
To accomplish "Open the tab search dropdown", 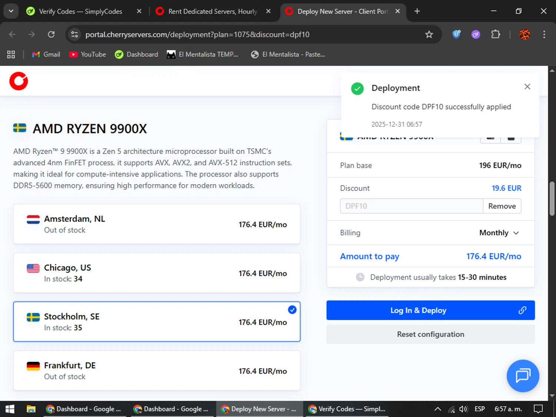I will click(11, 11).
